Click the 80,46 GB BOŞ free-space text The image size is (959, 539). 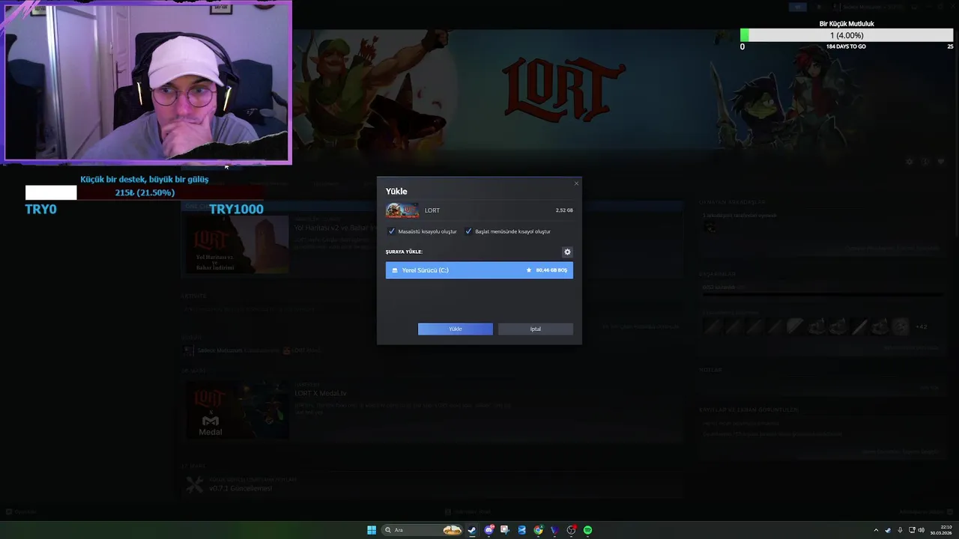551,270
